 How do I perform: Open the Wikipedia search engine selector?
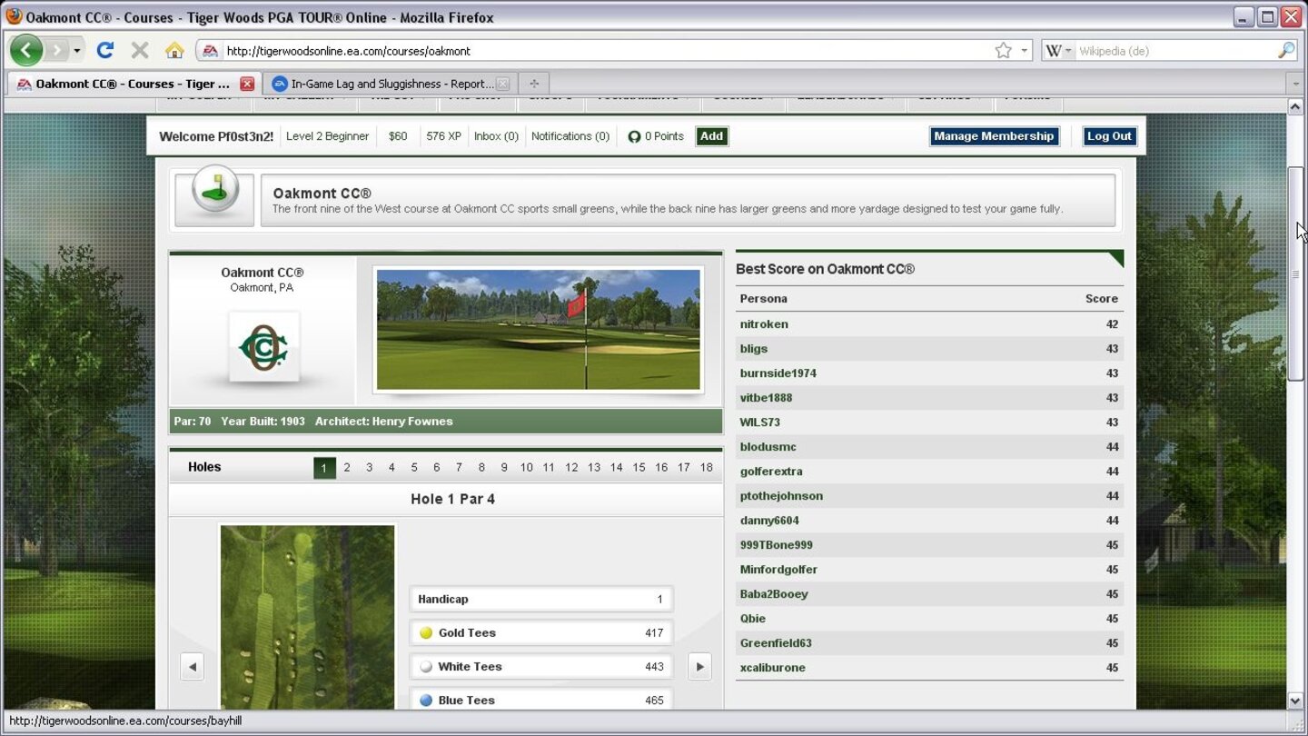[1058, 51]
